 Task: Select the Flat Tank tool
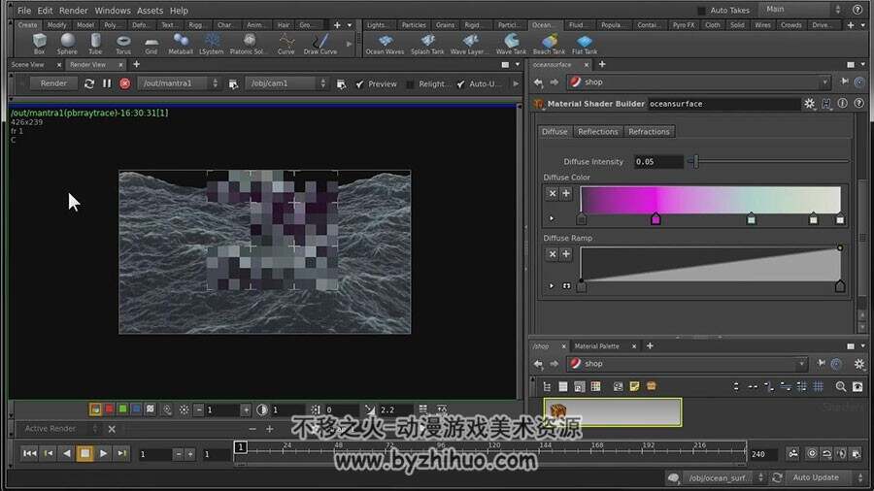pyautogui.click(x=585, y=44)
